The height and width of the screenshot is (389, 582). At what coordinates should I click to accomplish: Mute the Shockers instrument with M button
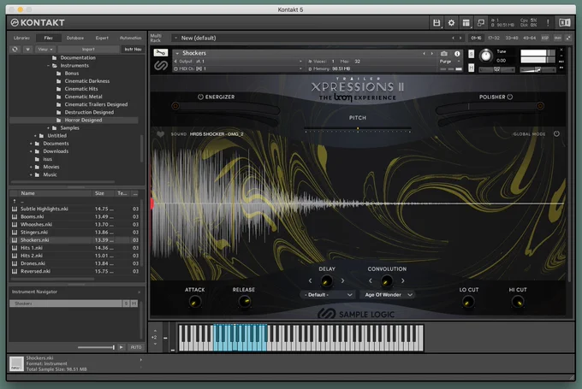471,68
